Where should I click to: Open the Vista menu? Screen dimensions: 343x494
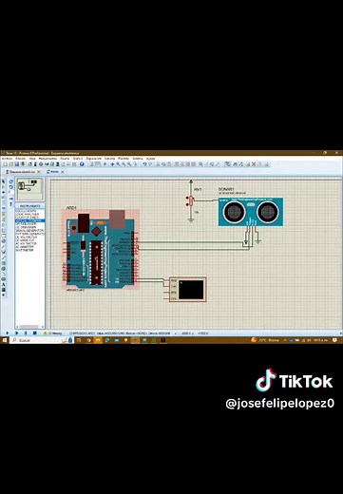coord(32,159)
